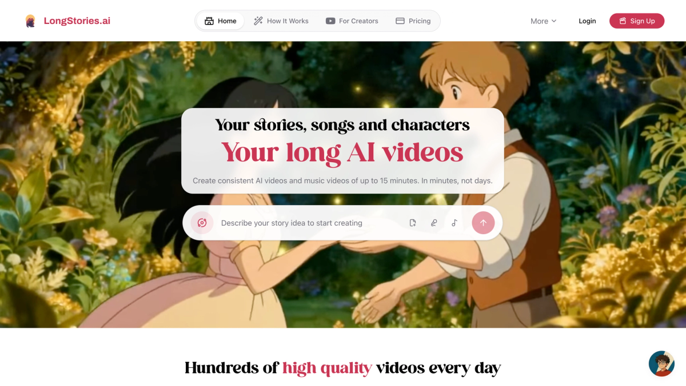Select the Home tab

coord(221,21)
